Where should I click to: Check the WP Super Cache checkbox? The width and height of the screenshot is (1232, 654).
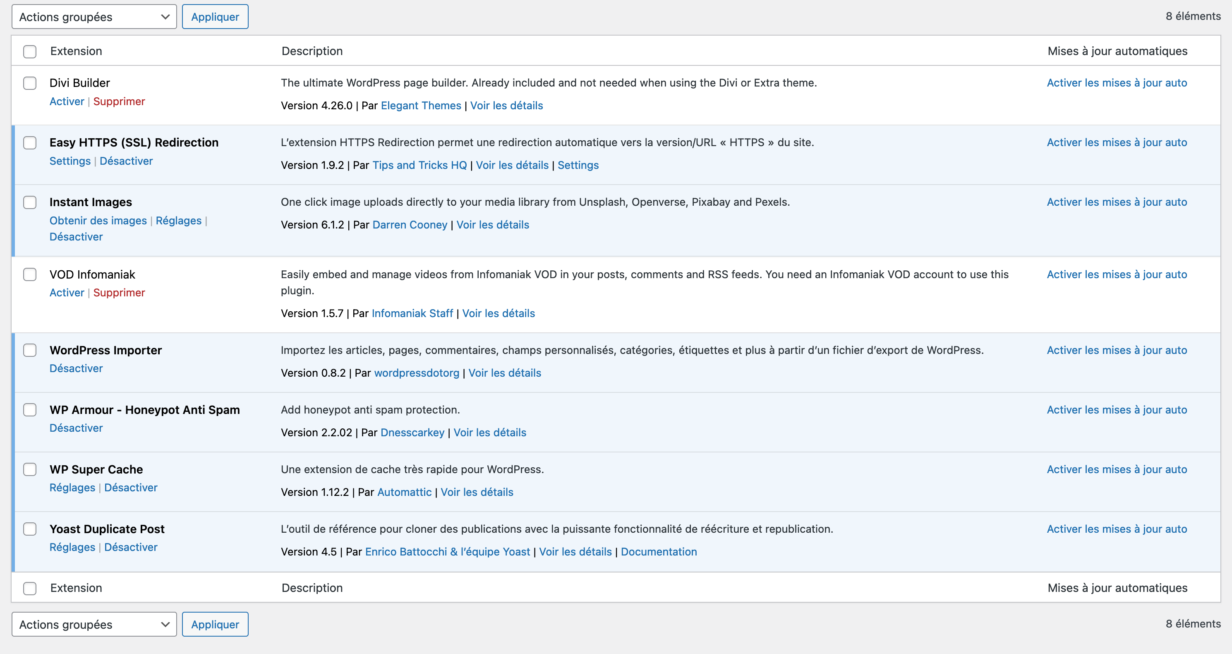point(30,469)
